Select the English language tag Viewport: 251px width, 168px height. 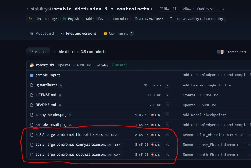71,19
